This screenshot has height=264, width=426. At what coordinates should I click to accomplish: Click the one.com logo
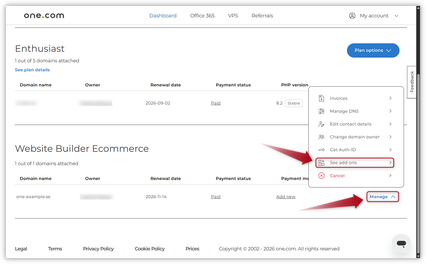pyautogui.click(x=44, y=15)
